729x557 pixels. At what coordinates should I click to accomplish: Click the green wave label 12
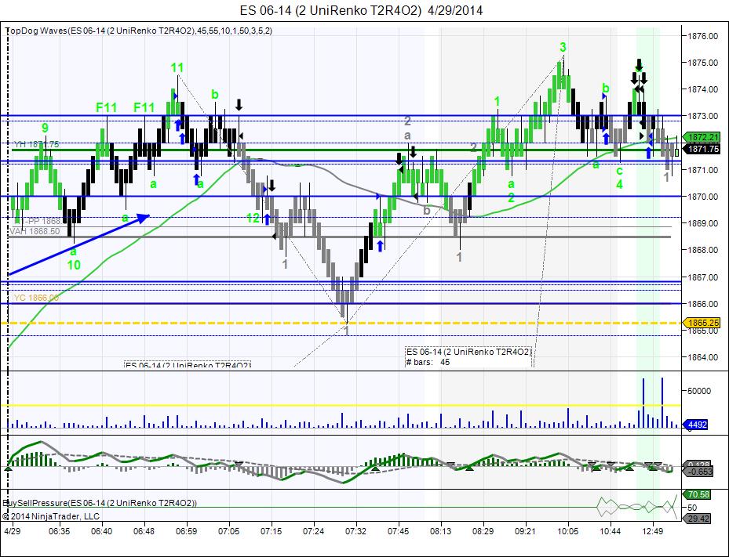pos(253,218)
